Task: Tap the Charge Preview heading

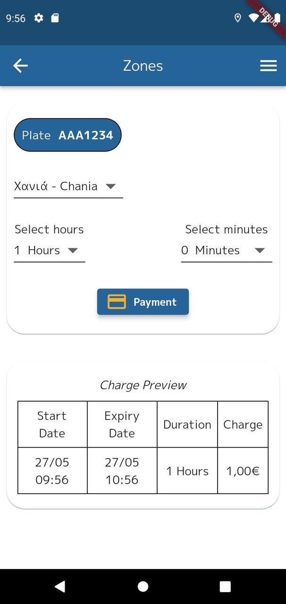Action: 143,385
